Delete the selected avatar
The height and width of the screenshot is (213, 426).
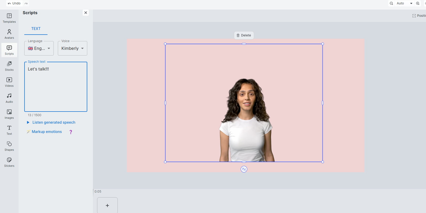coord(244,35)
